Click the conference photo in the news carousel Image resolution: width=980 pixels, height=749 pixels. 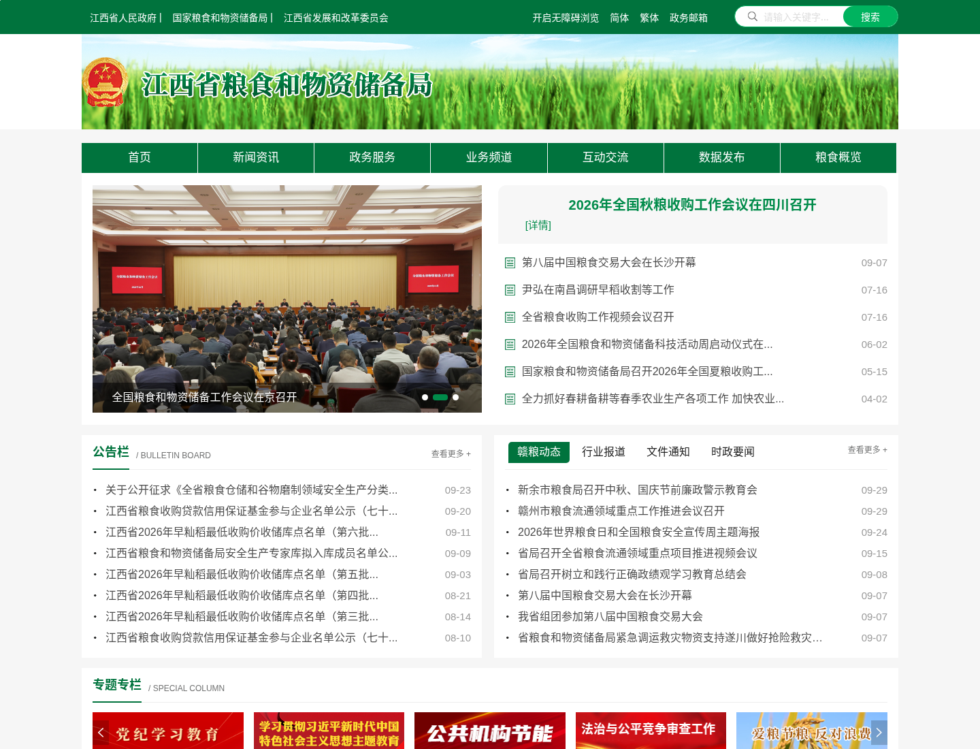(x=287, y=299)
